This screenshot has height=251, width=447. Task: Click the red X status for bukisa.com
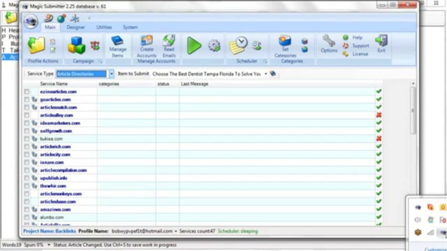click(379, 139)
